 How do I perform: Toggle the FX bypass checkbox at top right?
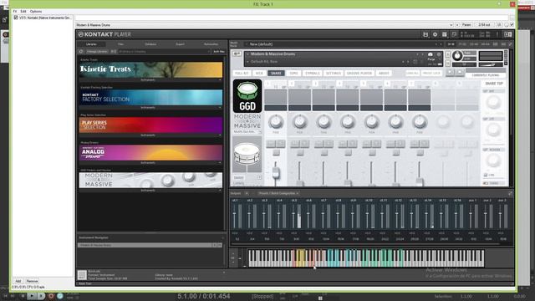click(512, 24)
